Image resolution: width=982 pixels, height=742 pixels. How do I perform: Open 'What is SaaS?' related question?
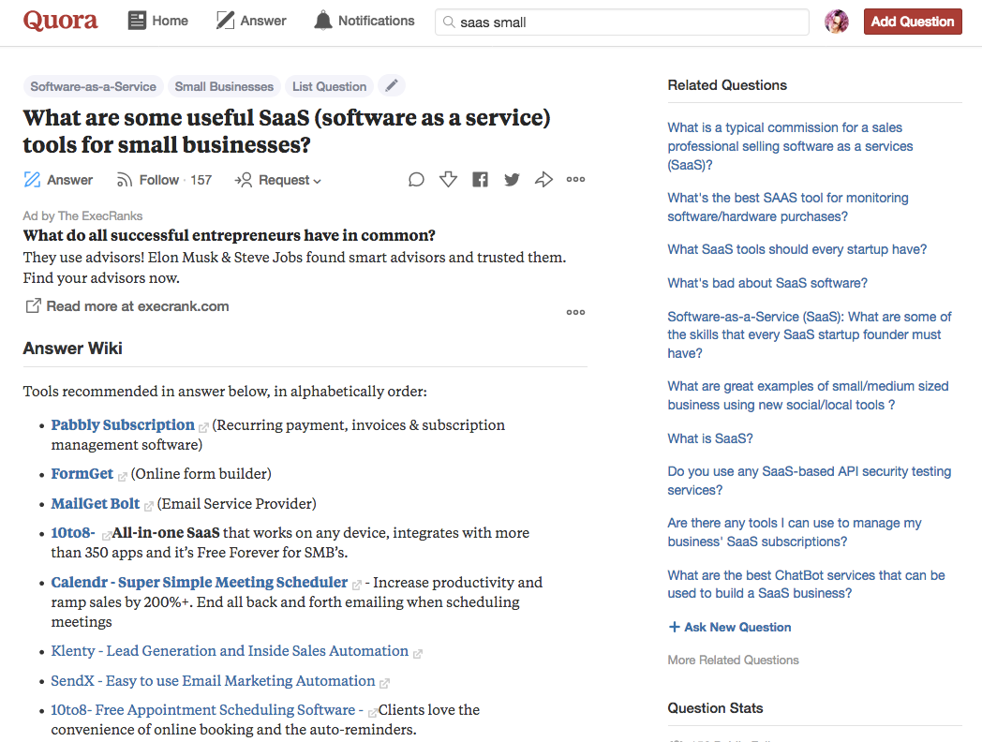click(x=710, y=438)
